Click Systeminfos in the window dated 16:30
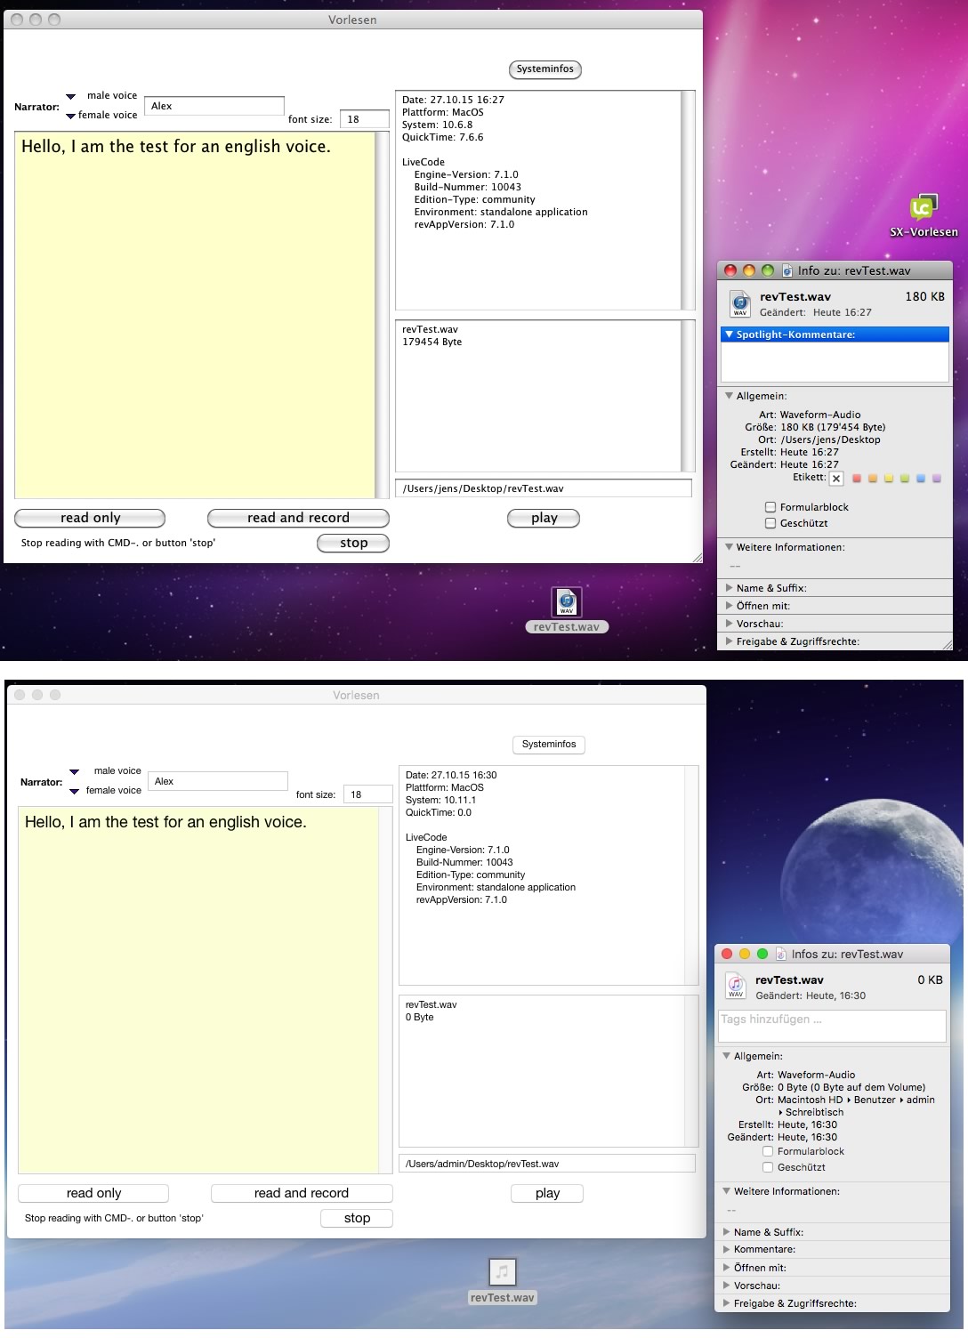Screen dimensions: 968x1338 [549, 745]
